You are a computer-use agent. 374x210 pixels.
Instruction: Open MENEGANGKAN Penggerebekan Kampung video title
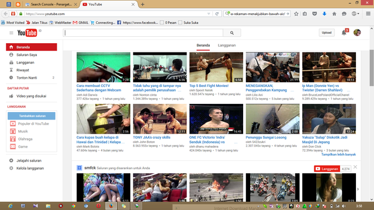(x=266, y=88)
